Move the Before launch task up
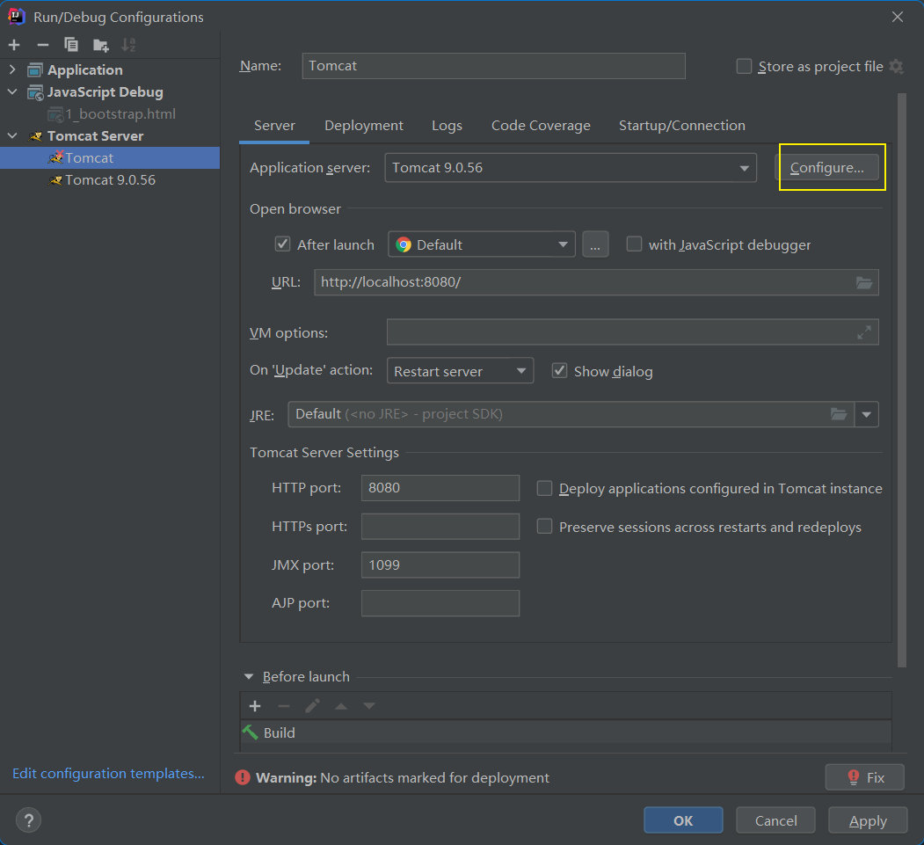Viewport: 924px width, 845px height. [x=340, y=706]
